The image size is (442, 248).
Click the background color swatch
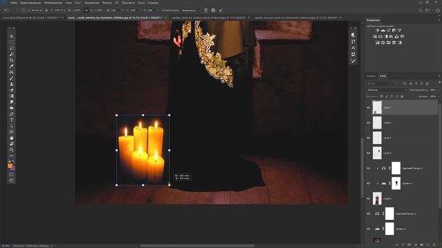(x=13, y=168)
